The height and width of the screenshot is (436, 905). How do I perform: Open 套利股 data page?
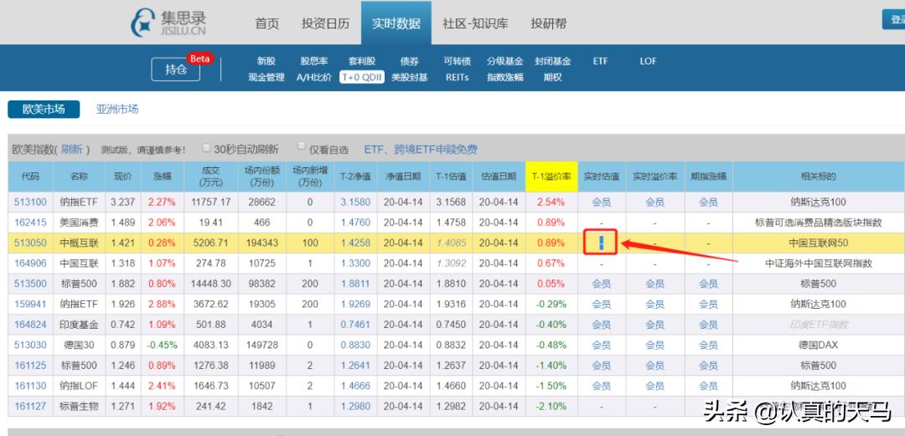(362, 61)
